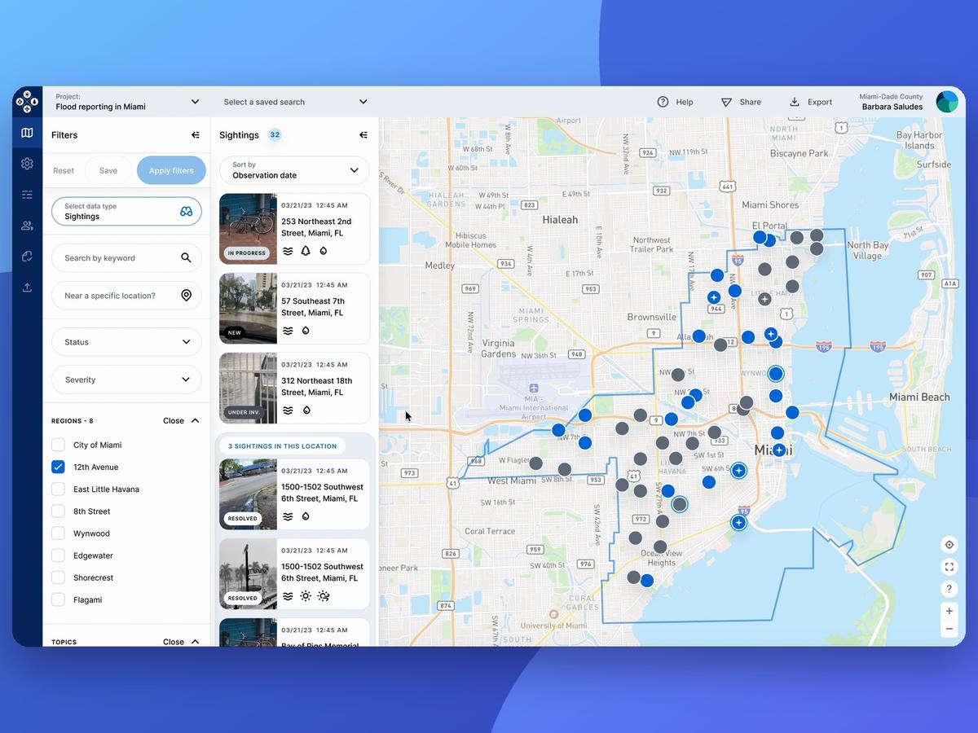978x733 pixels.
Task: Open the 57 Southeast 7th Street thumbnail
Action: coord(249,309)
